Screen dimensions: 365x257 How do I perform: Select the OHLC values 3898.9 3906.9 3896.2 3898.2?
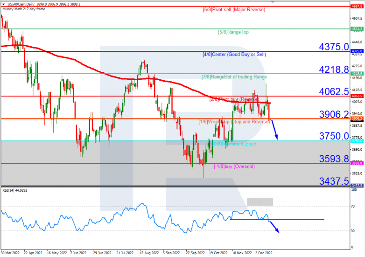click(58, 4)
